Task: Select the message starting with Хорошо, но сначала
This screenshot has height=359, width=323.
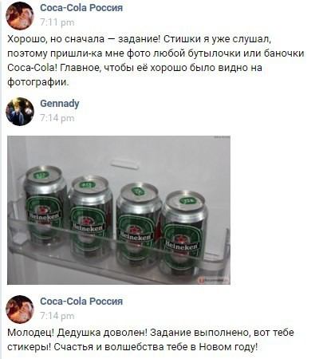Action: pyautogui.click(x=156, y=61)
